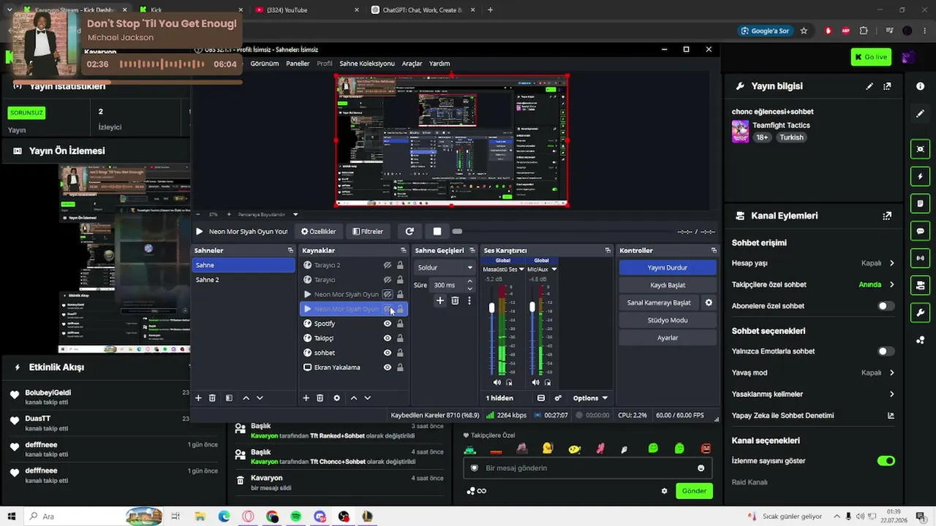Image resolution: width=936 pixels, height=526 pixels.
Task: Open the Yardım menu in OBS
Action: 439,64
